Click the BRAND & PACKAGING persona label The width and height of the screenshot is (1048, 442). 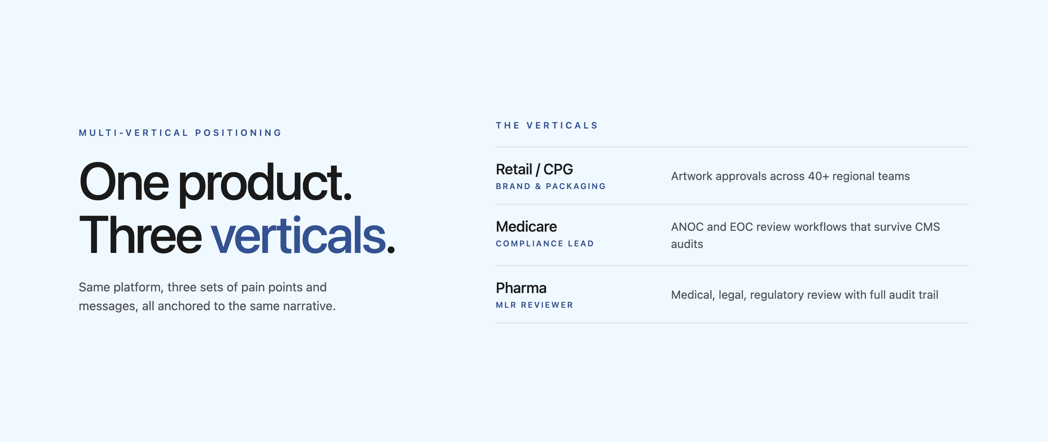(x=551, y=187)
